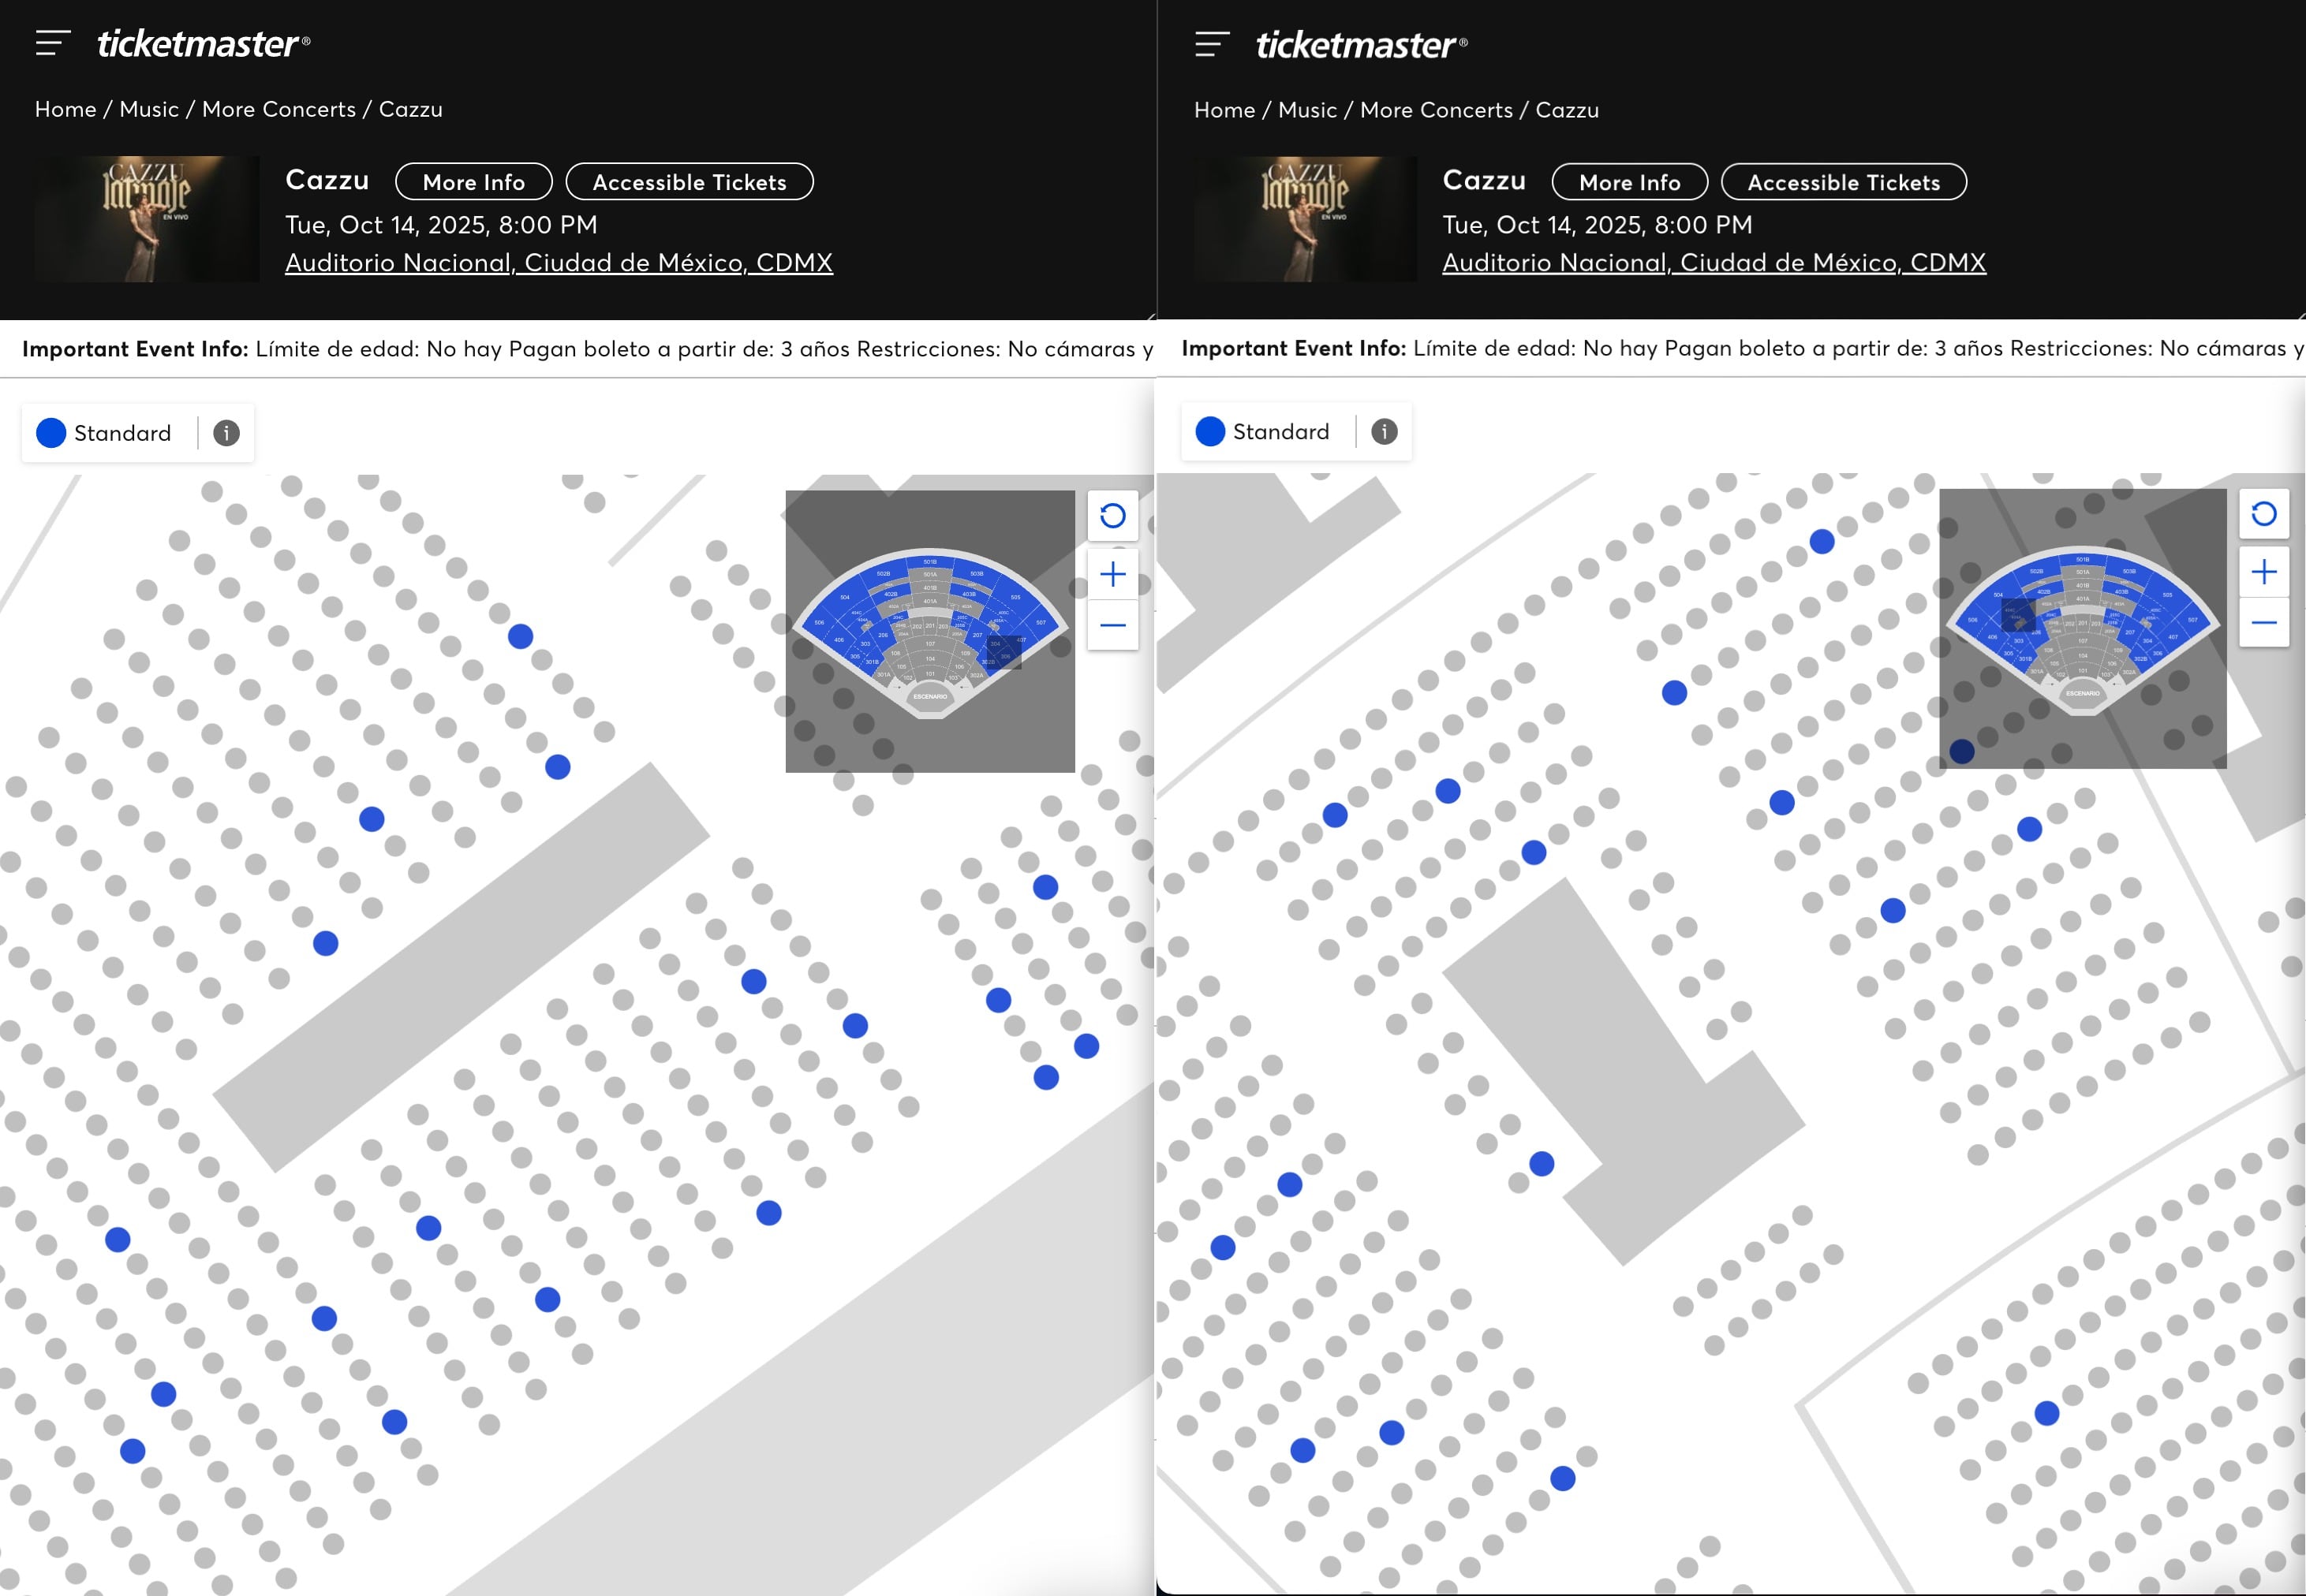This screenshot has width=2306, height=1596.
Task: Zoom in on left seat map
Action: 1112,574
